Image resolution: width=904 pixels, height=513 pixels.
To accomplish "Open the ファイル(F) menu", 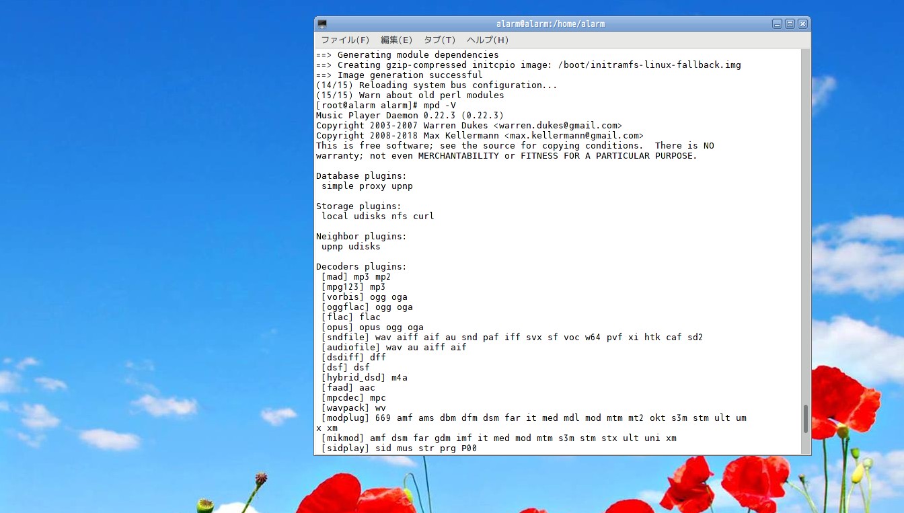I will point(345,40).
